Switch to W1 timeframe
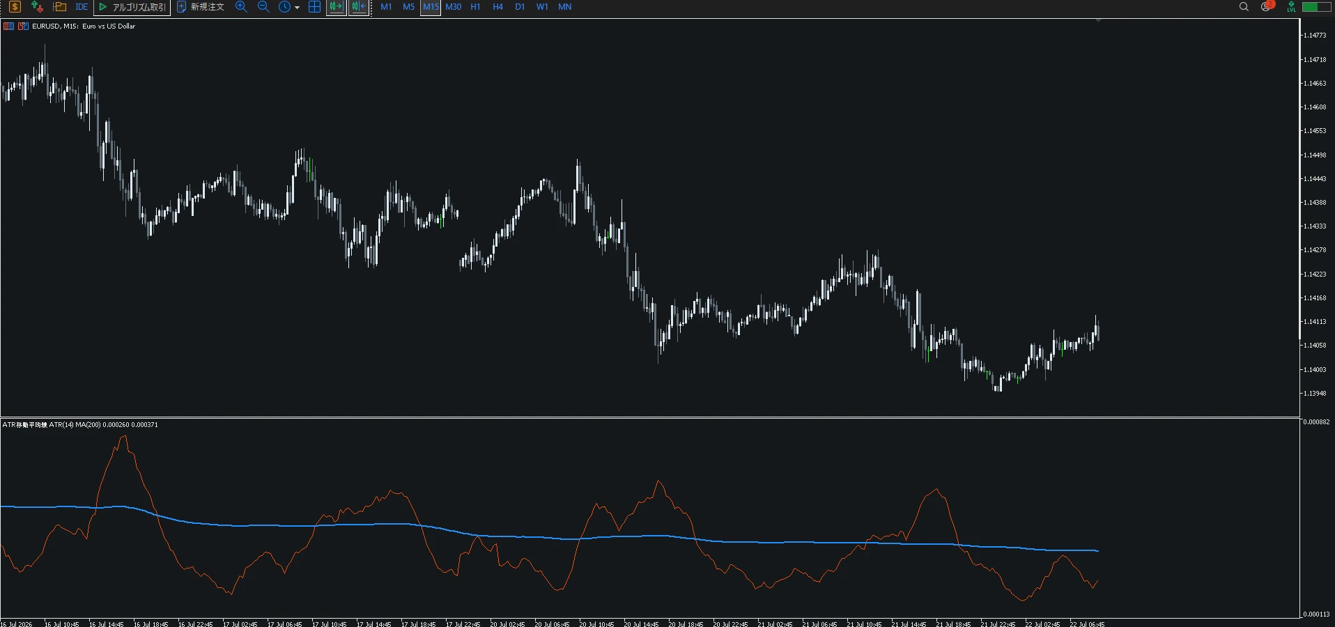Viewport: 1335px width, 627px height. click(542, 7)
